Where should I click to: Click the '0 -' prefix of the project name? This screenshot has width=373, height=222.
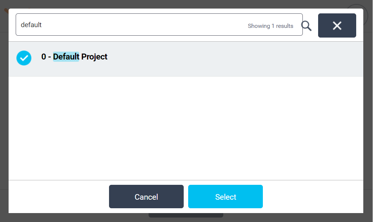[46, 57]
